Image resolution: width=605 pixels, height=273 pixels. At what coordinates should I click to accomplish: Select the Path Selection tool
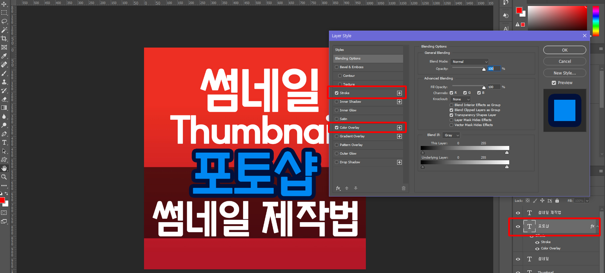[x=4, y=151]
